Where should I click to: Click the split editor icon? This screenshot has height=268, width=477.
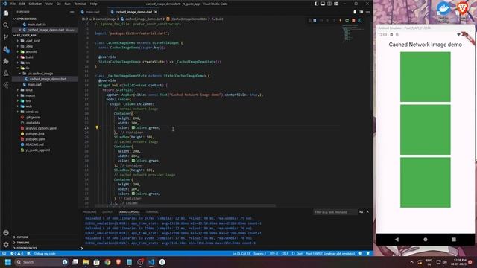pyautogui.click(x=361, y=12)
